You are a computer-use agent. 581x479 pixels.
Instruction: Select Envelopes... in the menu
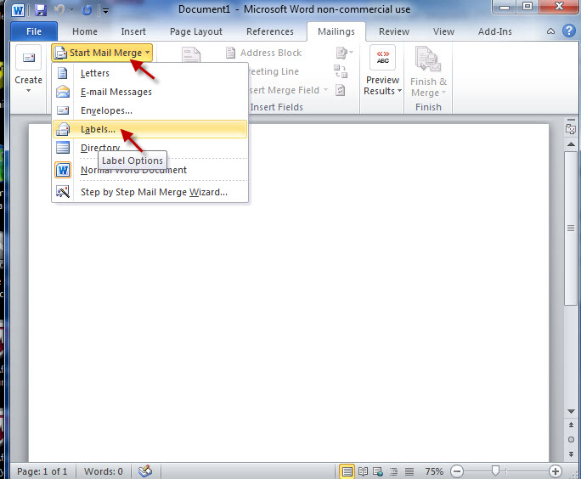pyautogui.click(x=150, y=110)
